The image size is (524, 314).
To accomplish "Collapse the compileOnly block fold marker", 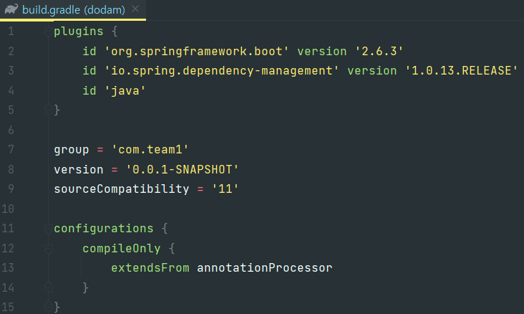I will [x=48, y=249].
